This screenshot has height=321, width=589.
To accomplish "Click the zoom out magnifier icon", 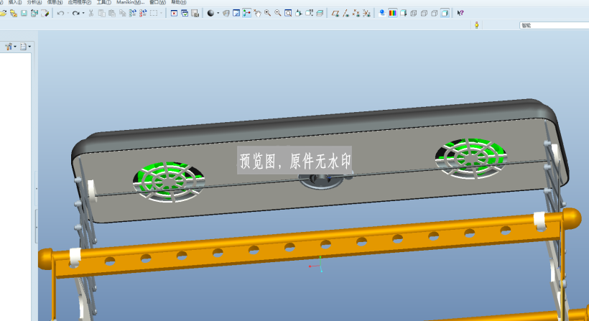I will click(x=278, y=13).
